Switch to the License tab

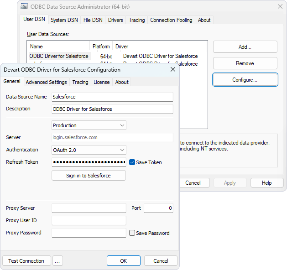[x=102, y=82]
